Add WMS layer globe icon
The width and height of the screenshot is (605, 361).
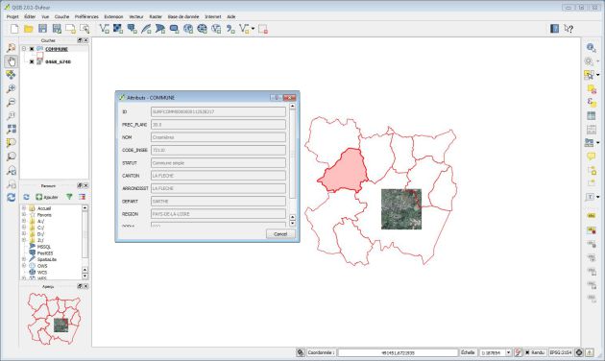188,29
